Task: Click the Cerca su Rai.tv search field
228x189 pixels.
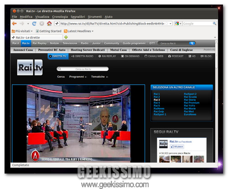Action: tap(83, 69)
